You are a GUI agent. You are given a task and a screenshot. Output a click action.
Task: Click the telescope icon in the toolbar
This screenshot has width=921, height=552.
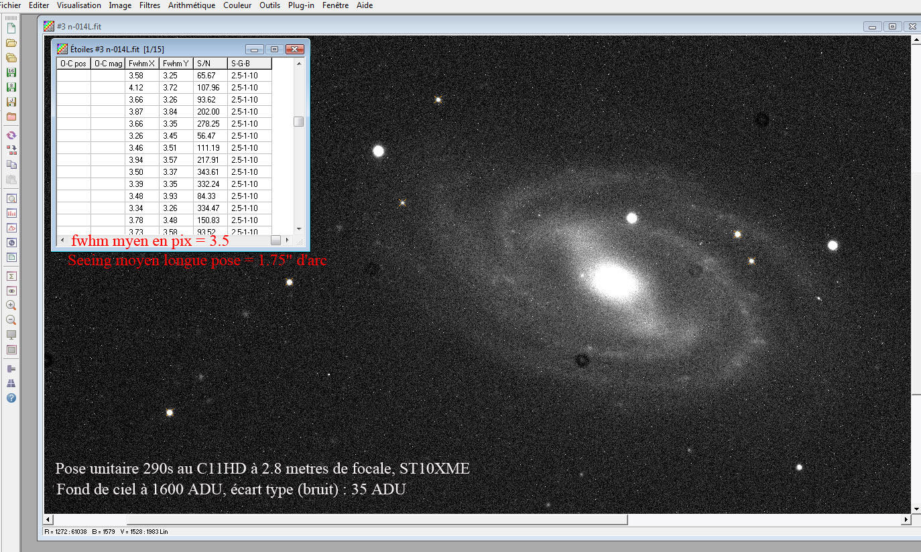11,369
